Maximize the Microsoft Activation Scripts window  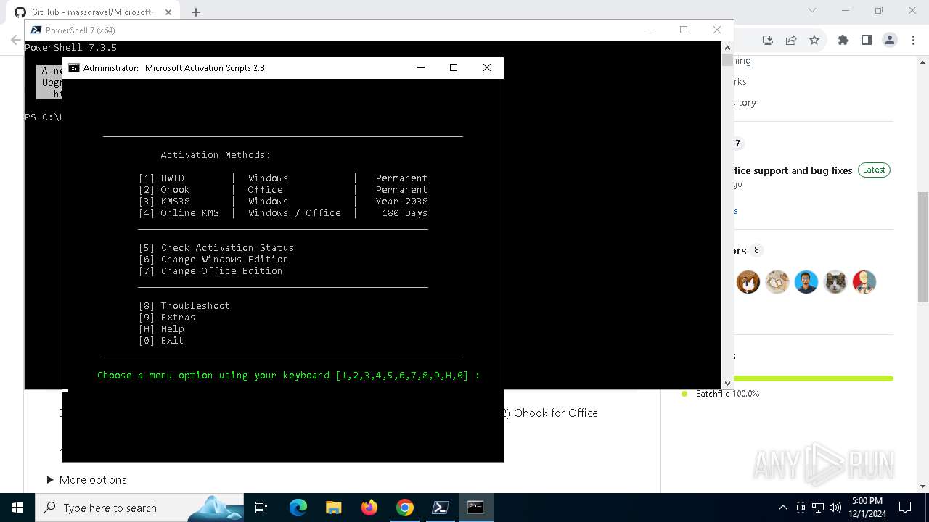point(454,67)
